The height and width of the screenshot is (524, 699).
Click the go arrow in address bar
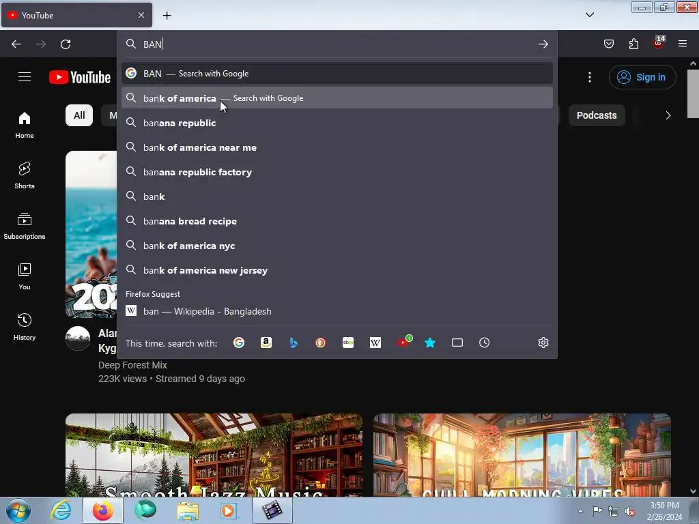pyautogui.click(x=543, y=44)
